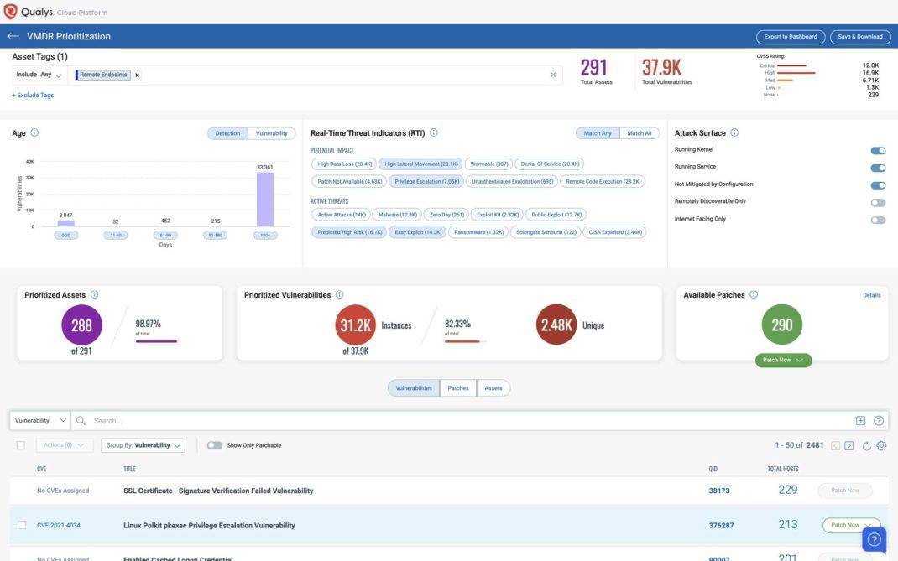The width and height of the screenshot is (898, 561).
Task: Expand the green Patch Now dropdown
Action: pos(783,361)
